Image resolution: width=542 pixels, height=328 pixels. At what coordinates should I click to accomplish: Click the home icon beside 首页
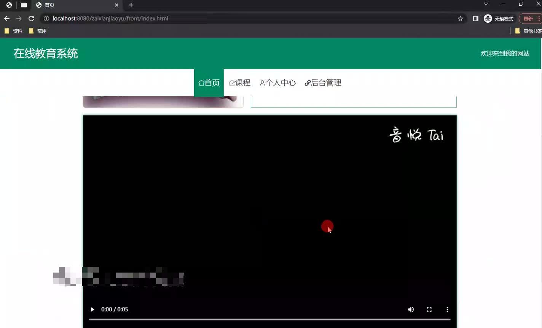point(201,82)
